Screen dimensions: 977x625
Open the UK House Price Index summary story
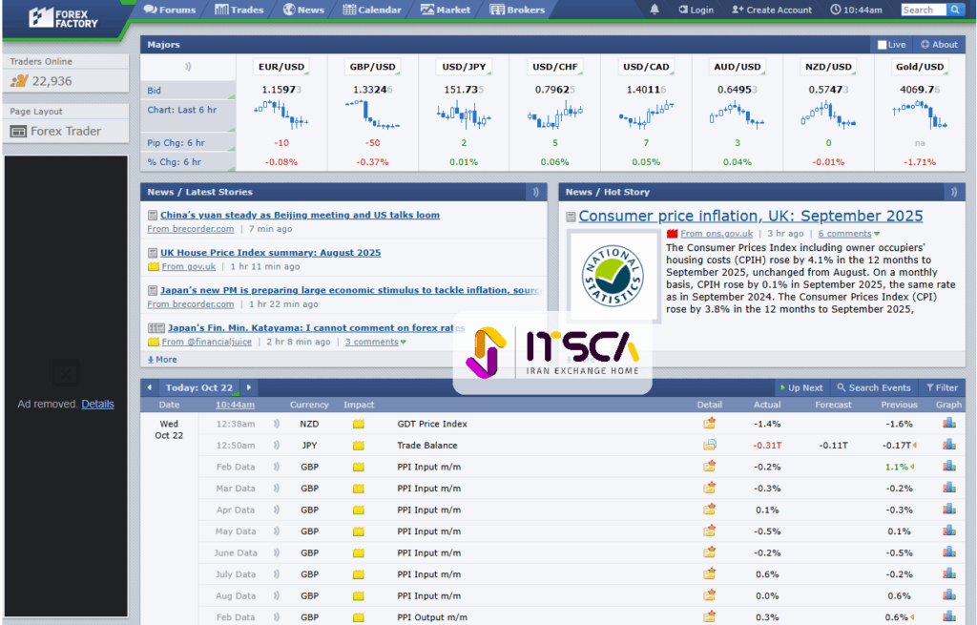click(x=270, y=253)
